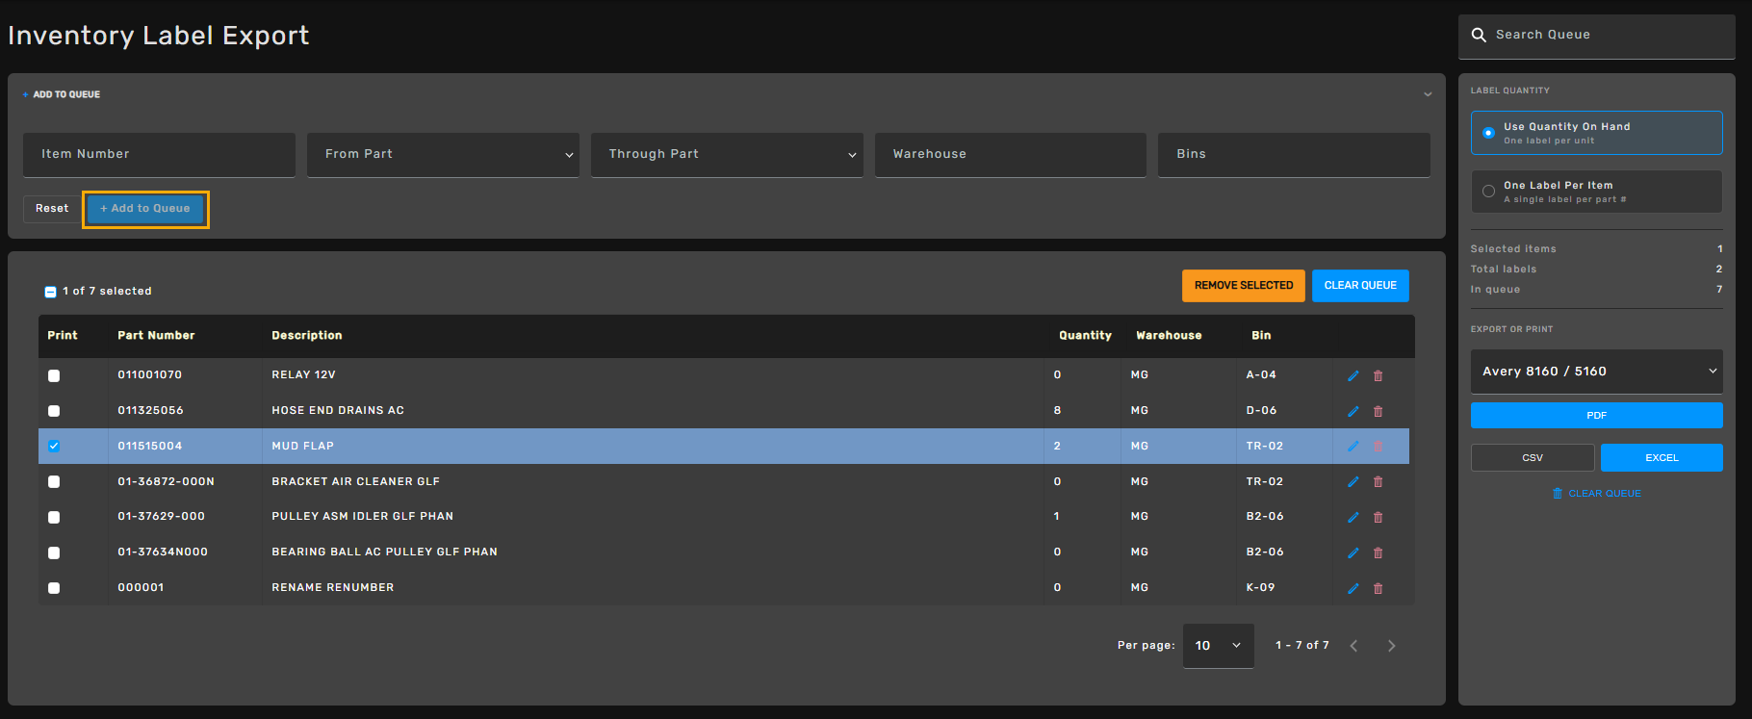The width and height of the screenshot is (1752, 719).
Task: Edit the HOSE END DRAINS AC row
Action: [x=1353, y=411]
